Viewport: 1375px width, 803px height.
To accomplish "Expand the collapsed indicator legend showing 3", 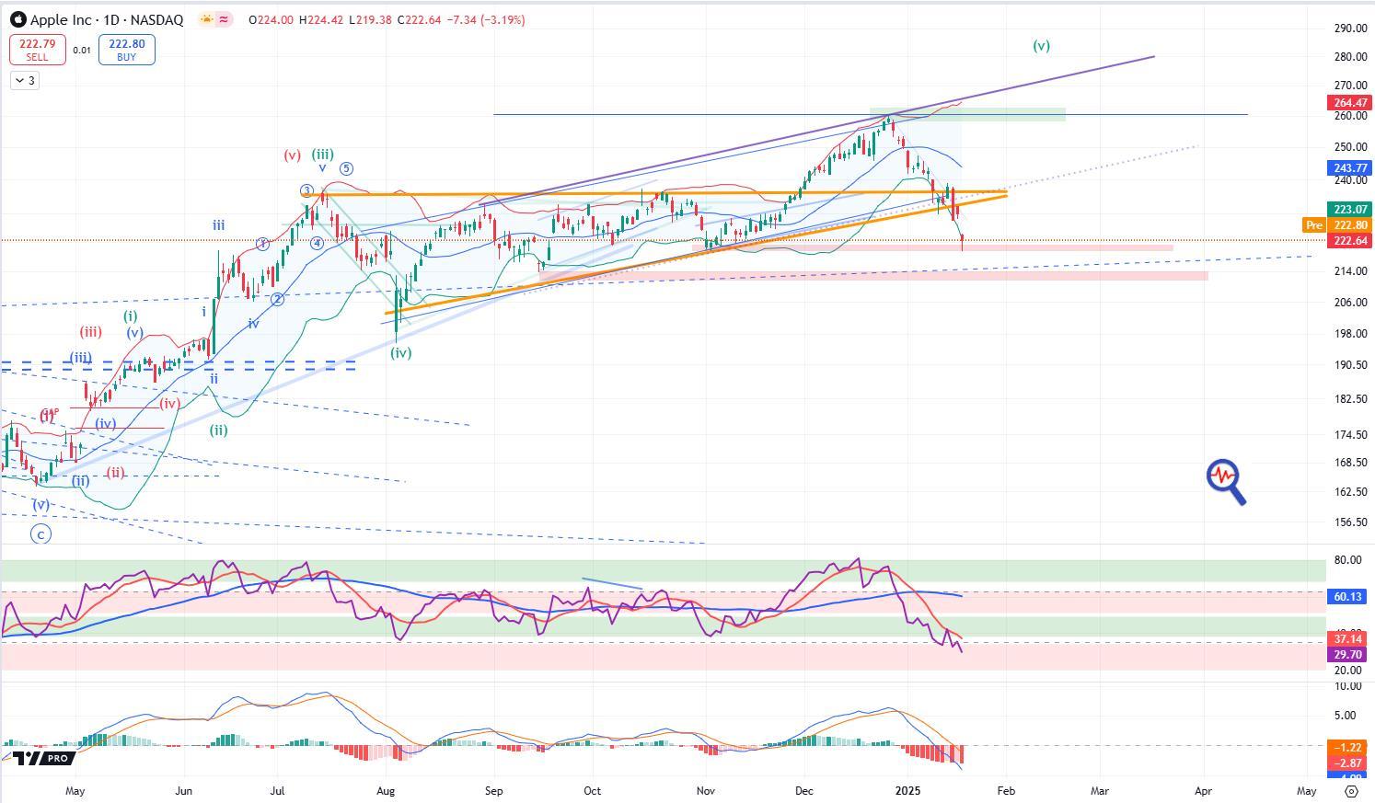I will [25, 81].
